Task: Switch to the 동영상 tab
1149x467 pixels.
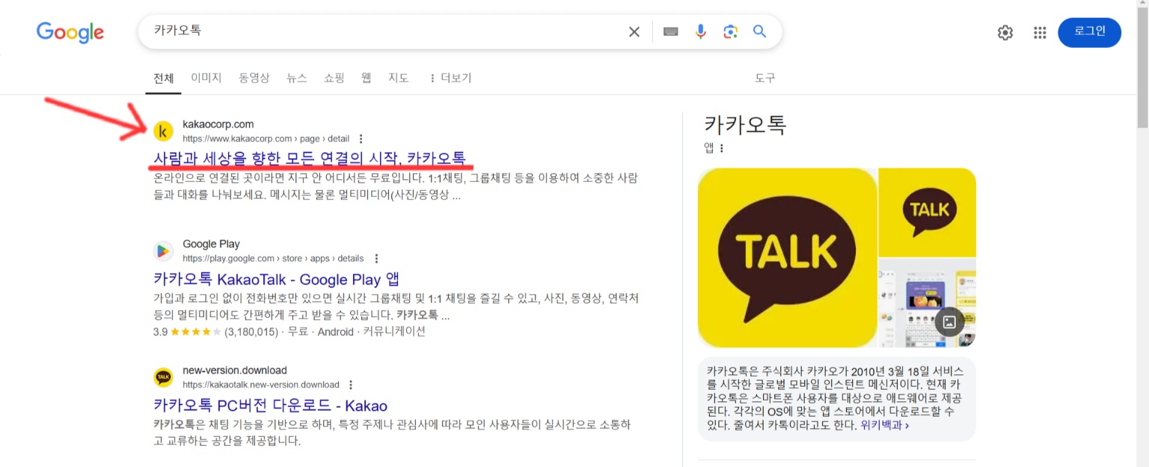Action: pos(254,78)
